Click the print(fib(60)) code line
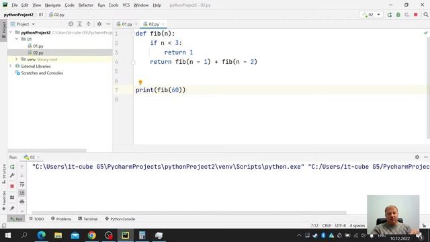The width and height of the screenshot is (430, 242). click(x=161, y=90)
